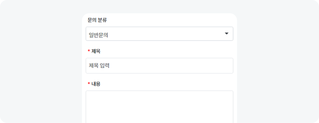This screenshot has width=319, height=123.
Task: Click the dropdown arrow in 문의 분류
Action: click(227, 34)
